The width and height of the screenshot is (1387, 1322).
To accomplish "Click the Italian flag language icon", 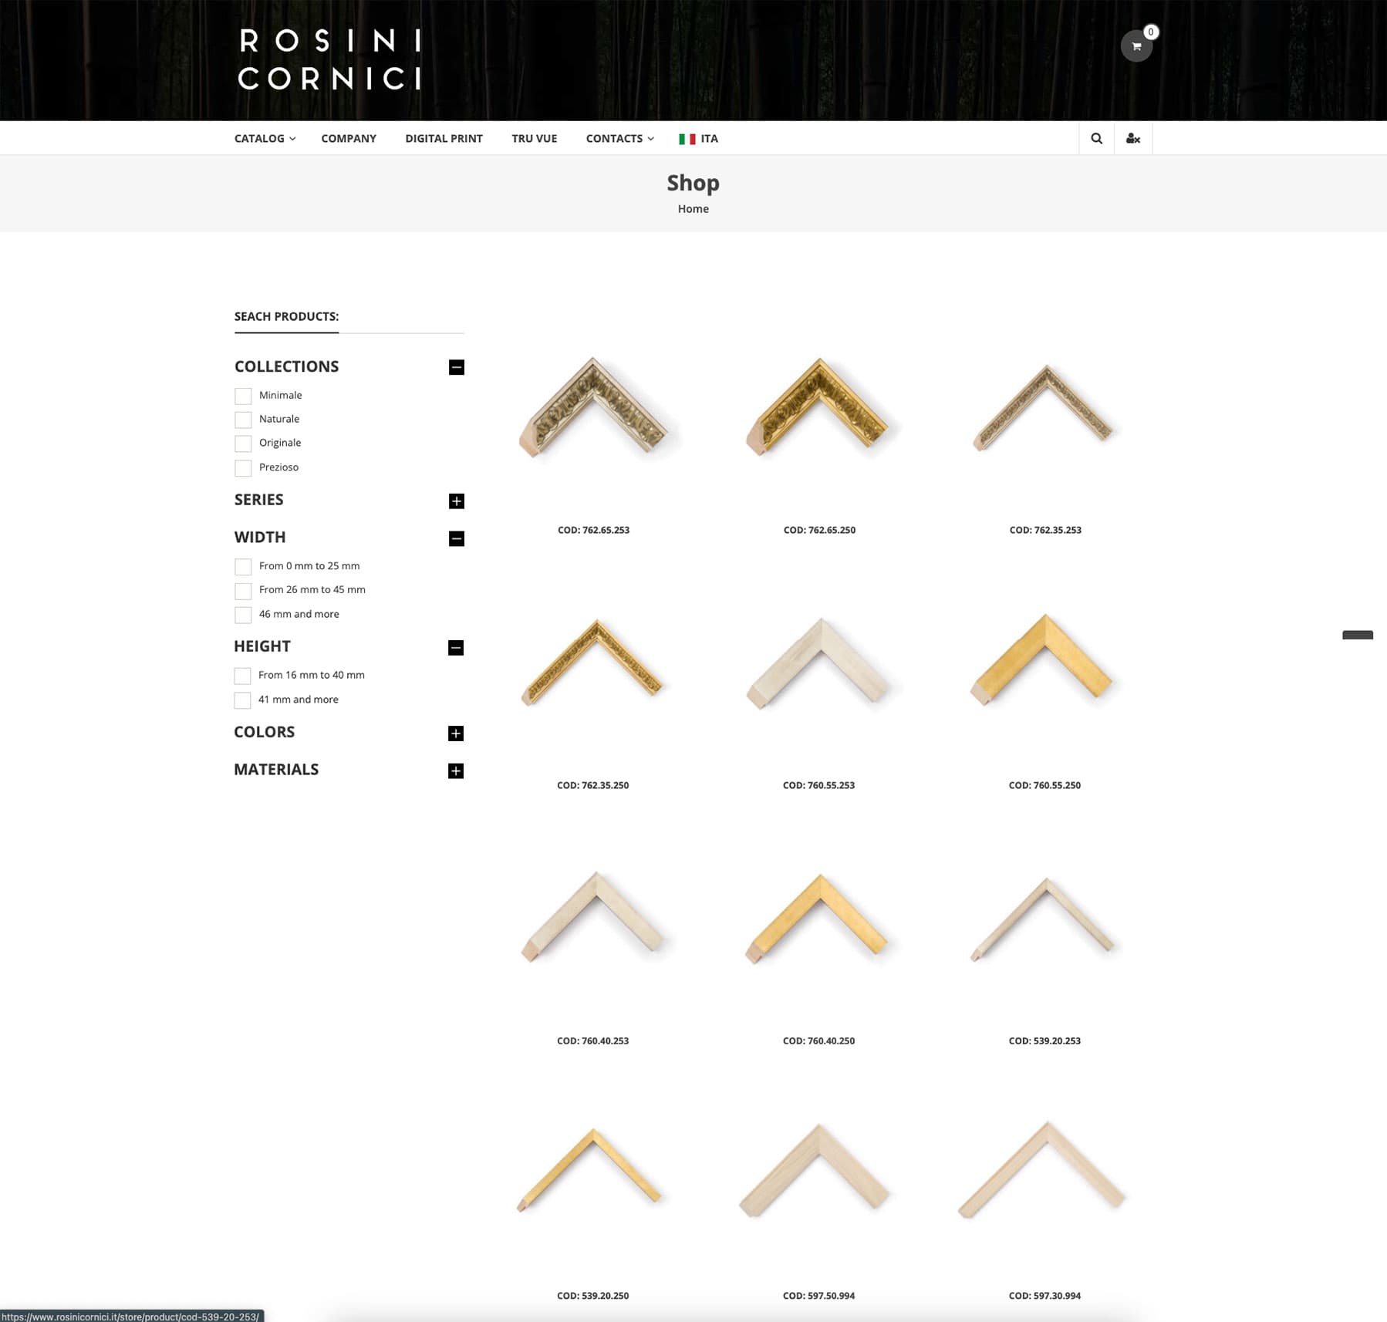I will coord(687,139).
